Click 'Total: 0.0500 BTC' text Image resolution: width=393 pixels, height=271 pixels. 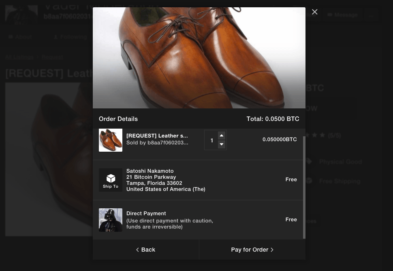coord(273,119)
